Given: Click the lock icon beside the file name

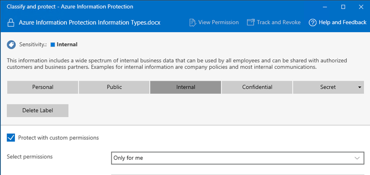Looking at the screenshot, I should 10,23.
